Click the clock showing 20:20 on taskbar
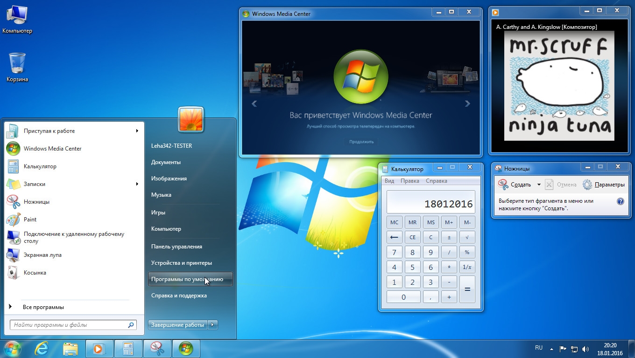This screenshot has height=358, width=635. click(x=610, y=345)
